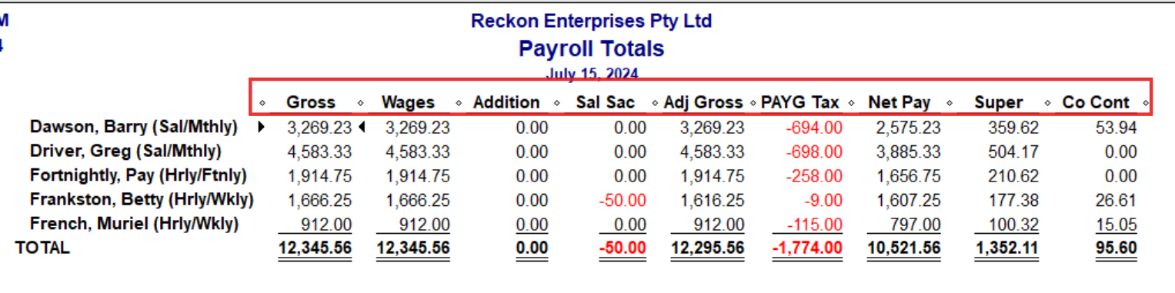Click the Co Cont column header
The image size is (1175, 293).
1096,102
